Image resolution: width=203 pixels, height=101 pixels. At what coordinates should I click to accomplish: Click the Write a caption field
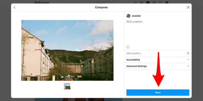click(158, 32)
